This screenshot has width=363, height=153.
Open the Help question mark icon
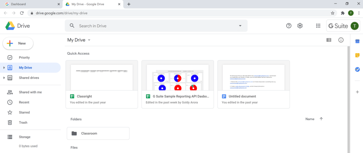point(289,26)
